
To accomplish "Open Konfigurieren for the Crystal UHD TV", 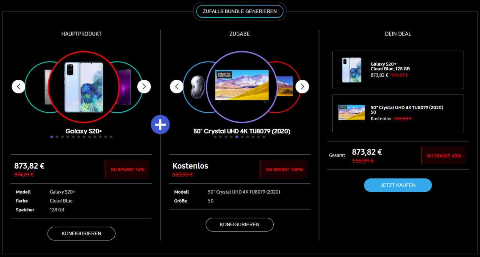I will pos(240,224).
